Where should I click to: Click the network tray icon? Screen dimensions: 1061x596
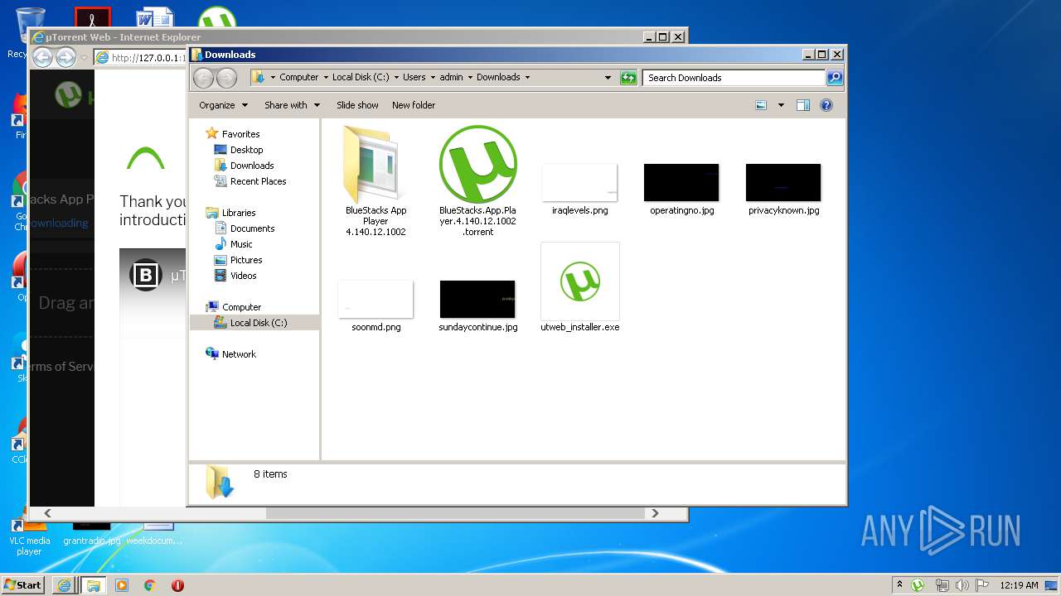click(942, 584)
